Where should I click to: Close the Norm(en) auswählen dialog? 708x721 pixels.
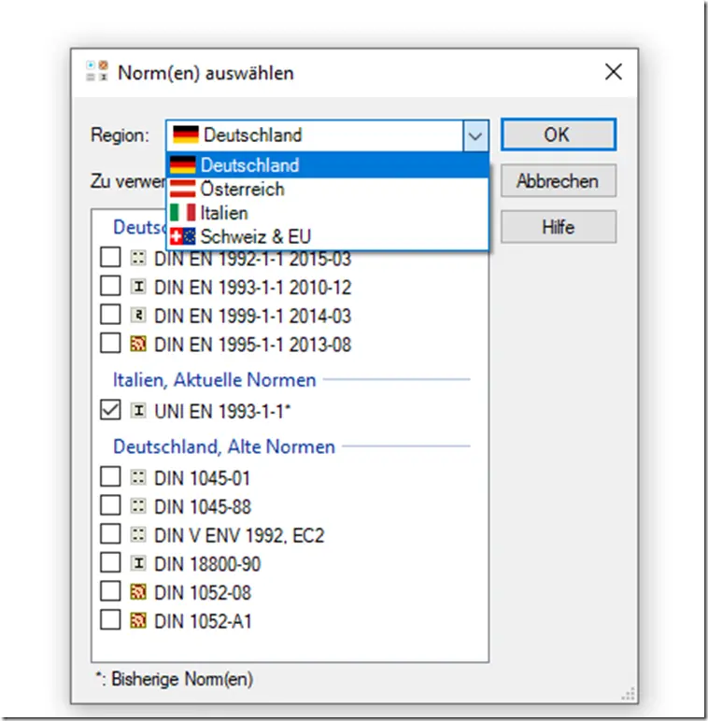coord(614,72)
